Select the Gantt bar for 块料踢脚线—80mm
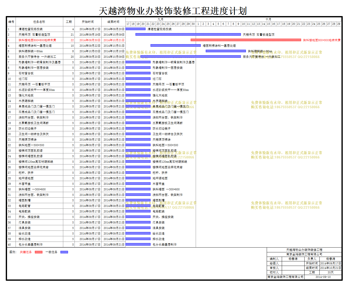 click(x=226, y=51)
